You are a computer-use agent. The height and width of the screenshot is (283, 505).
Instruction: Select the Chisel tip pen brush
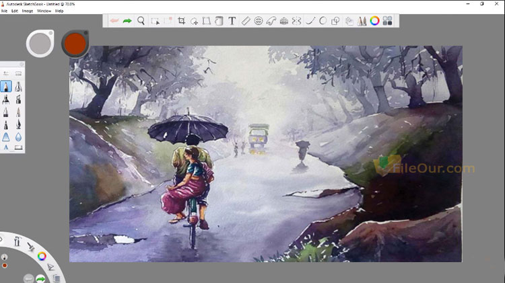(18, 99)
